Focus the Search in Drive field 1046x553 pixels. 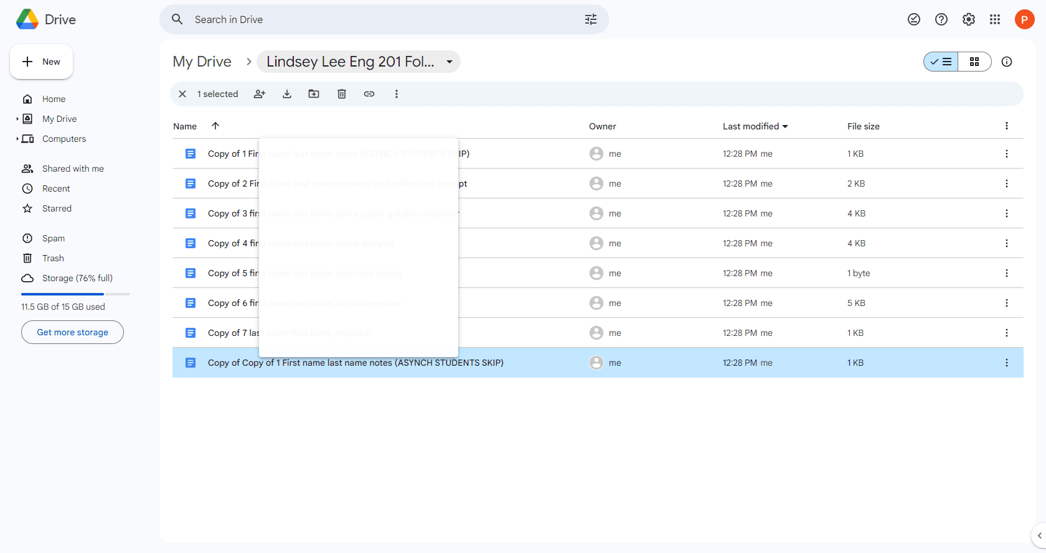click(384, 19)
